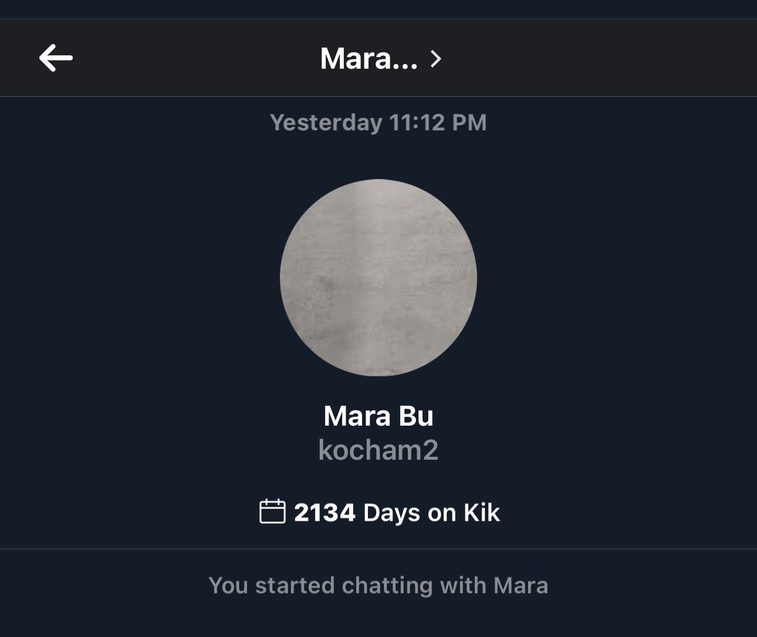
Task: Tap the "Days on Kik" label
Action: pos(431,513)
